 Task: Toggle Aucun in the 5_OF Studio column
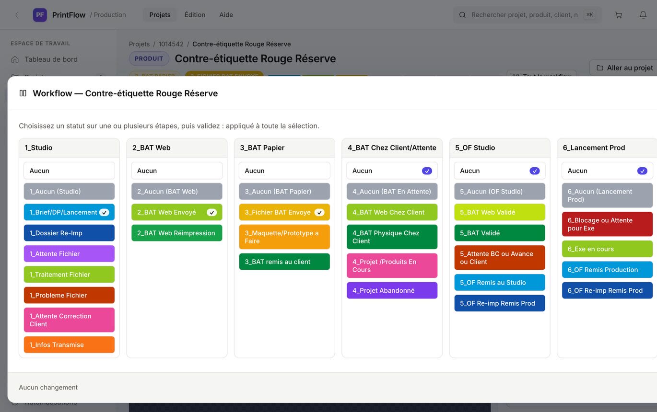(500, 171)
